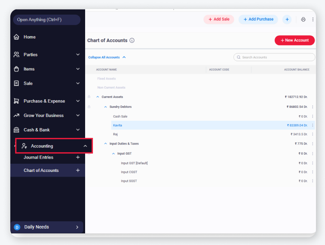This screenshot has width=325, height=245.
Task: Open the top-right vertical dots menu
Action: [313, 19]
